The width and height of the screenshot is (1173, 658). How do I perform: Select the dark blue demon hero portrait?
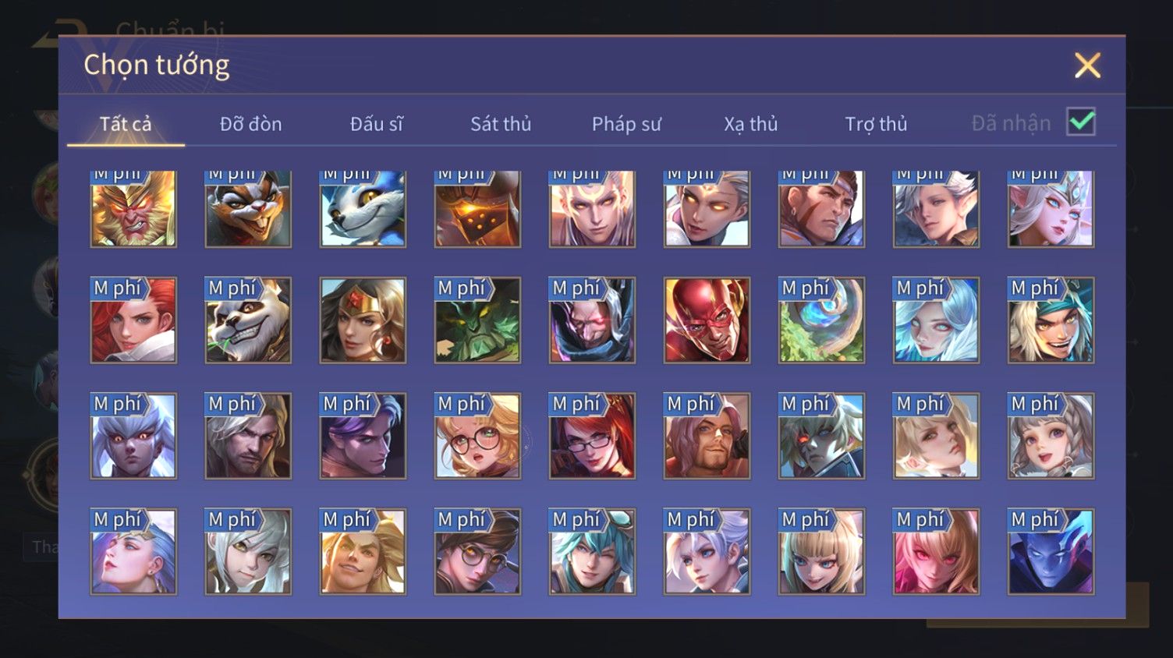(x=1051, y=551)
